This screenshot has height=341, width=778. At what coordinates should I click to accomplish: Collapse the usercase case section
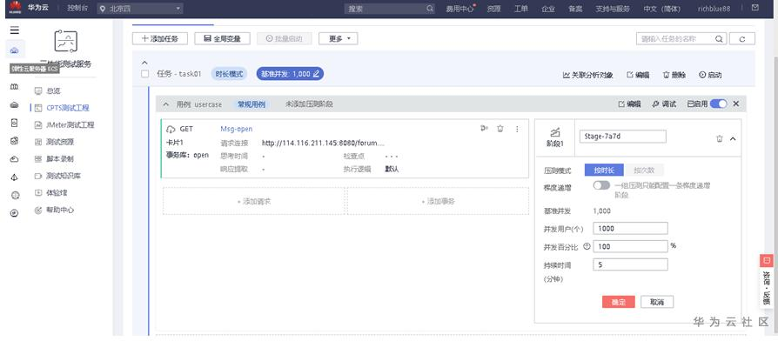(166, 104)
